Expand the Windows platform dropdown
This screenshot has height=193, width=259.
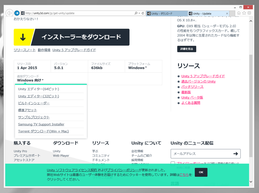pos(138,68)
